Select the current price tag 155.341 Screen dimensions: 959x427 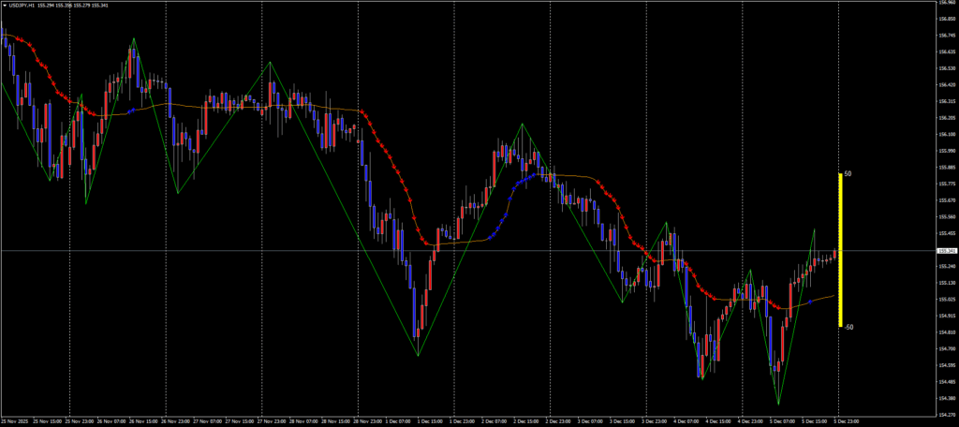[945, 251]
